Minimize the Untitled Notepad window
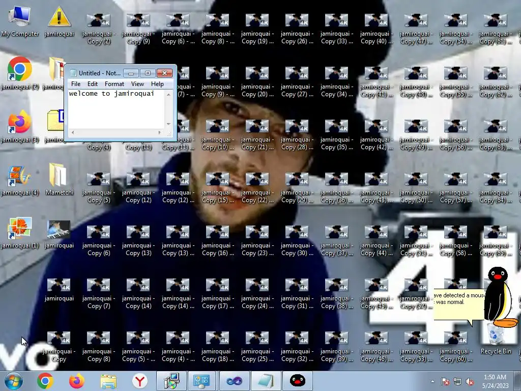Viewport: 521px width, 391px height. [131, 73]
